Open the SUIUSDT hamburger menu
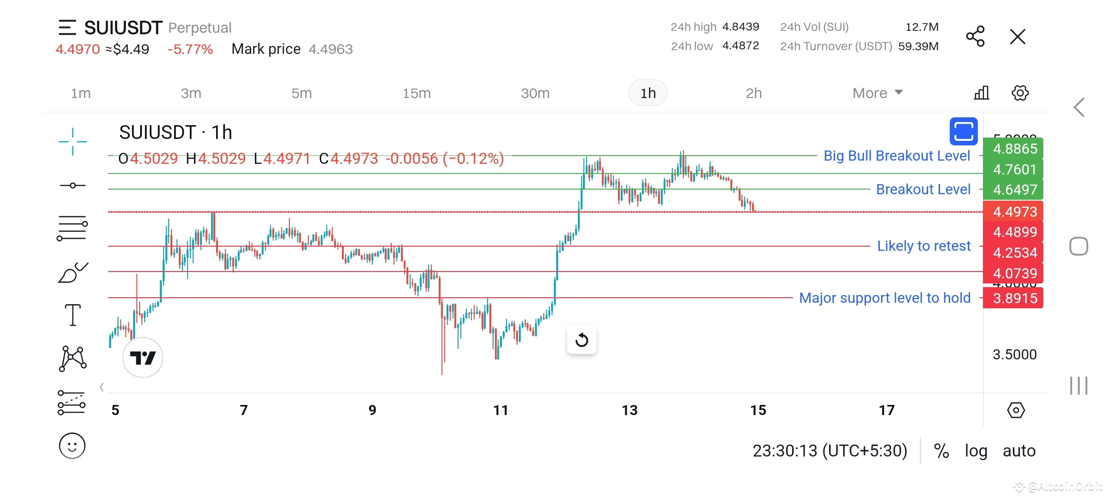Screen dimensions: 1106x497 click(x=68, y=28)
